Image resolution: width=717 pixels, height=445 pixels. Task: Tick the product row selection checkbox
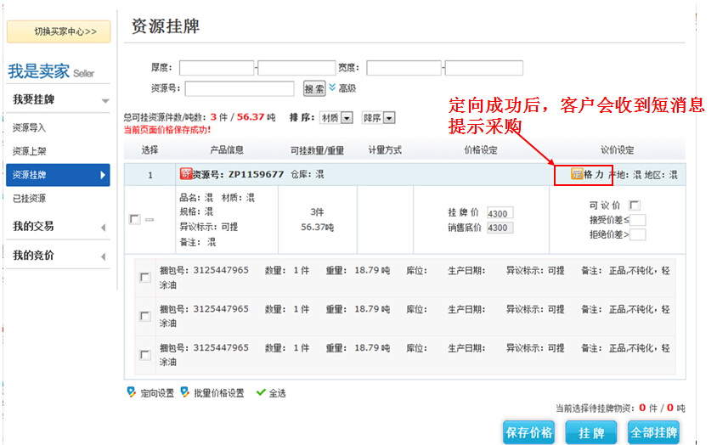point(134,219)
